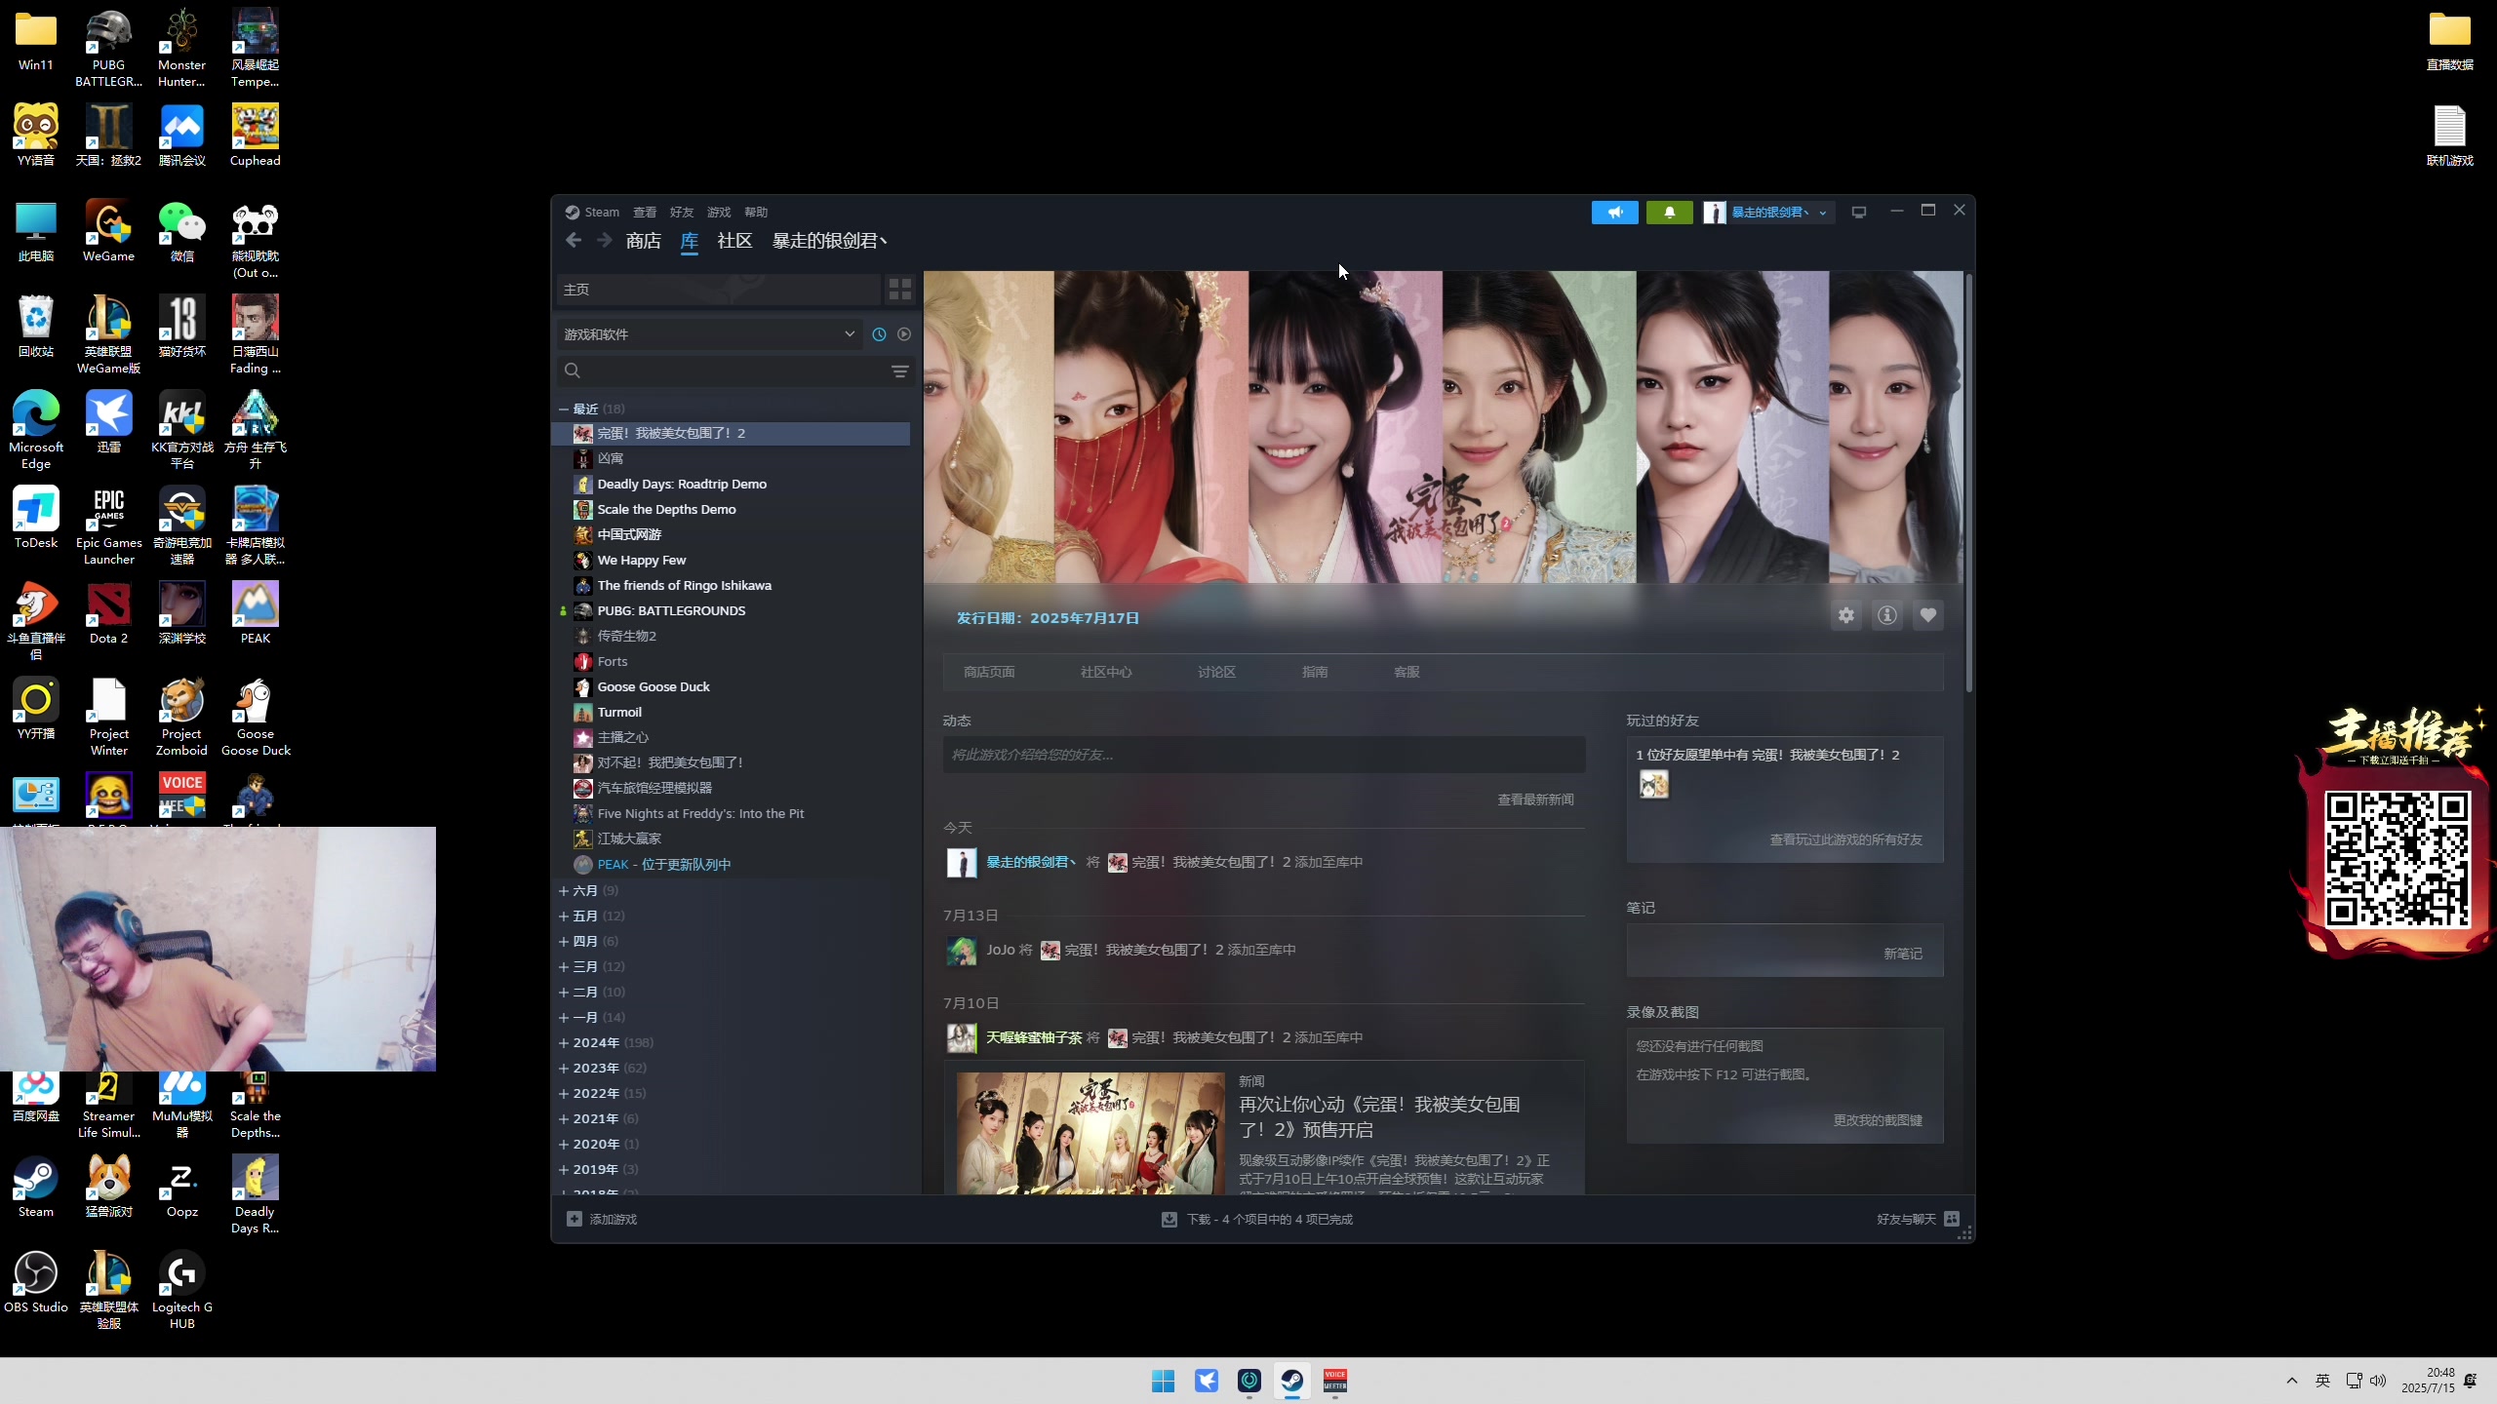This screenshot has width=2497, height=1404.
Task: Open the 游戏和软件 filter dropdown
Action: 709,334
